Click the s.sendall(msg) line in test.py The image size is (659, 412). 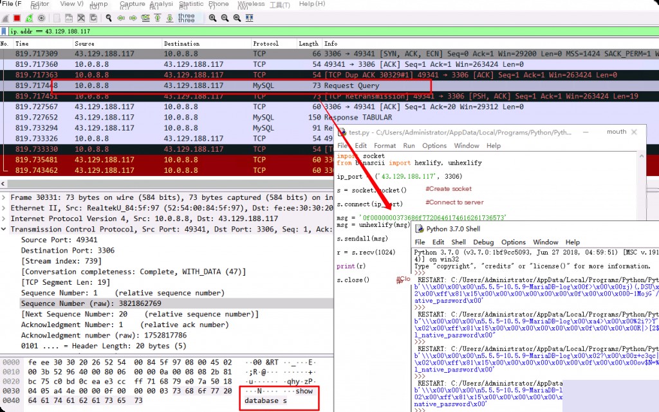(362, 238)
